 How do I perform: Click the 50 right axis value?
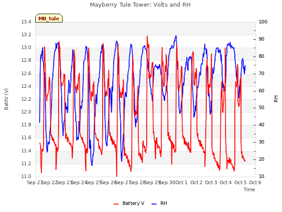coord(261,108)
